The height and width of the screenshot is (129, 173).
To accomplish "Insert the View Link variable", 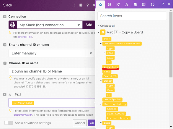I will [x=111, y=67].
